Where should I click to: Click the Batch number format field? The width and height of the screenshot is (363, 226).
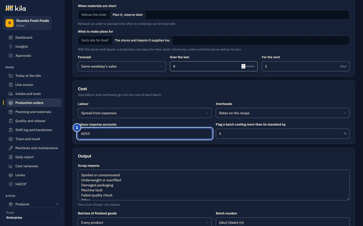point(283,222)
